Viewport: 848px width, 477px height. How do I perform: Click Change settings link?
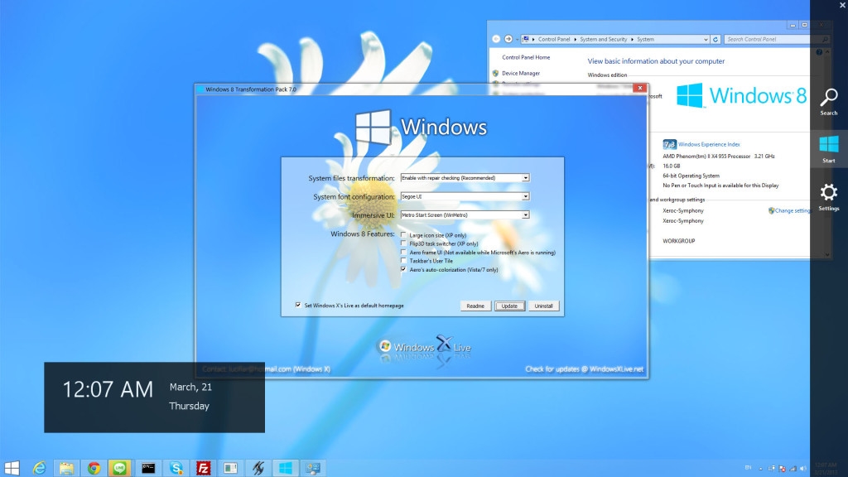coord(793,211)
